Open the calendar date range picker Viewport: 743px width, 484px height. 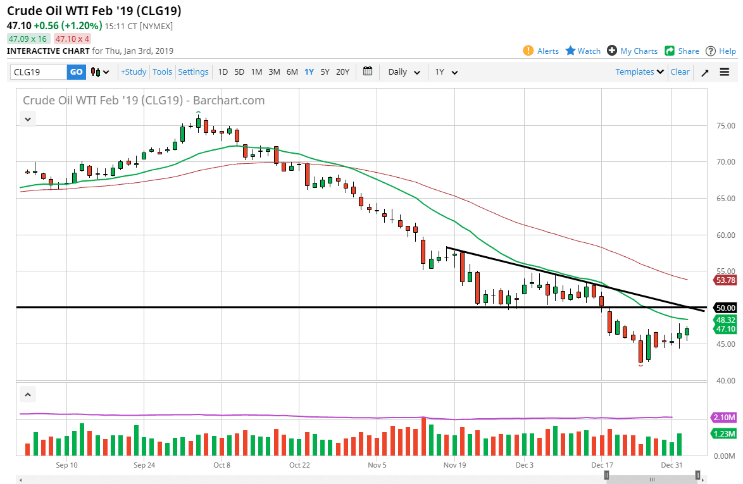tap(368, 71)
